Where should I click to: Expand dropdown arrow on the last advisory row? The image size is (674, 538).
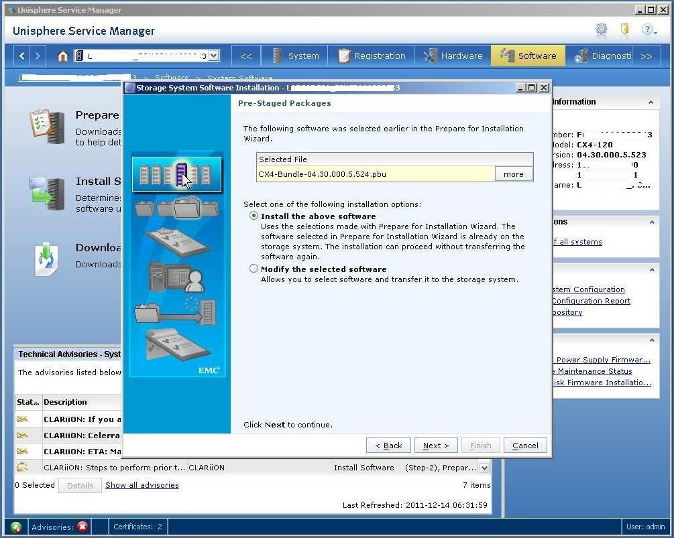tap(484, 468)
